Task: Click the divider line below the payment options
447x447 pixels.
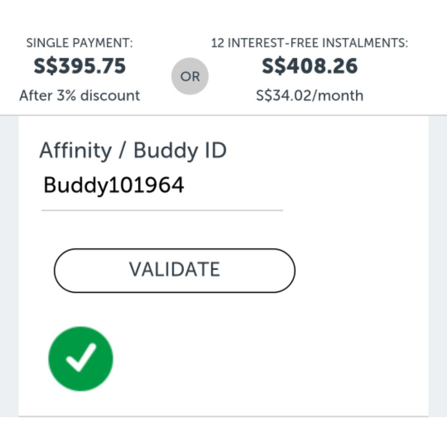Action: coord(223,116)
